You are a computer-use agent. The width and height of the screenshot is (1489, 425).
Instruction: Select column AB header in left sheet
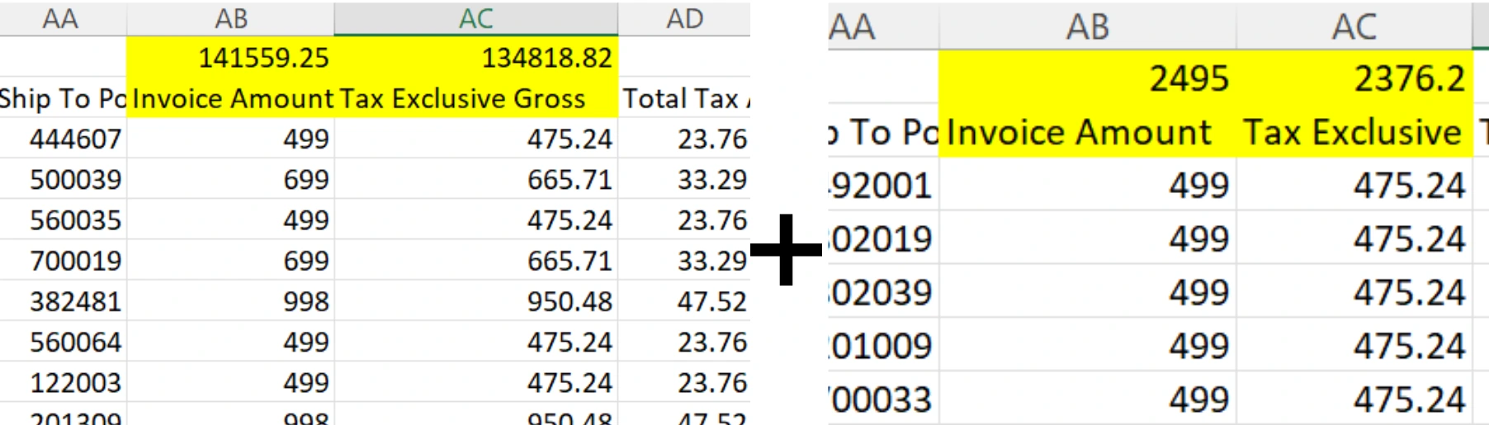tap(230, 18)
